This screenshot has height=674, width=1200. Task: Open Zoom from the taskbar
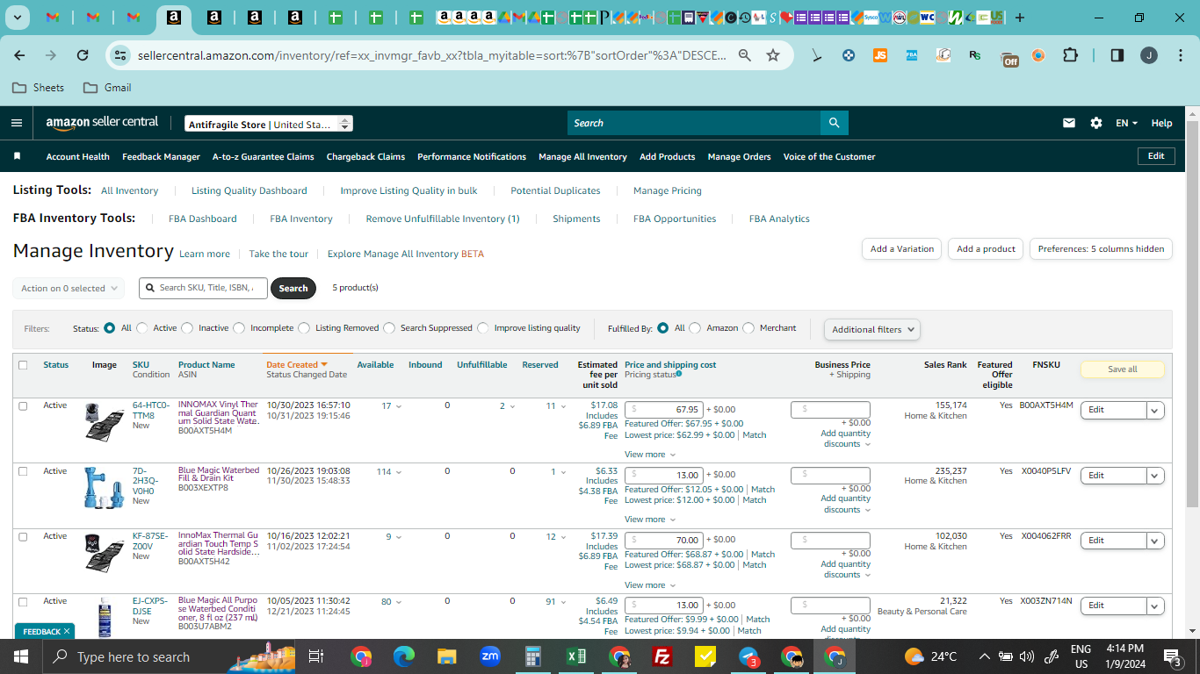tap(490, 656)
